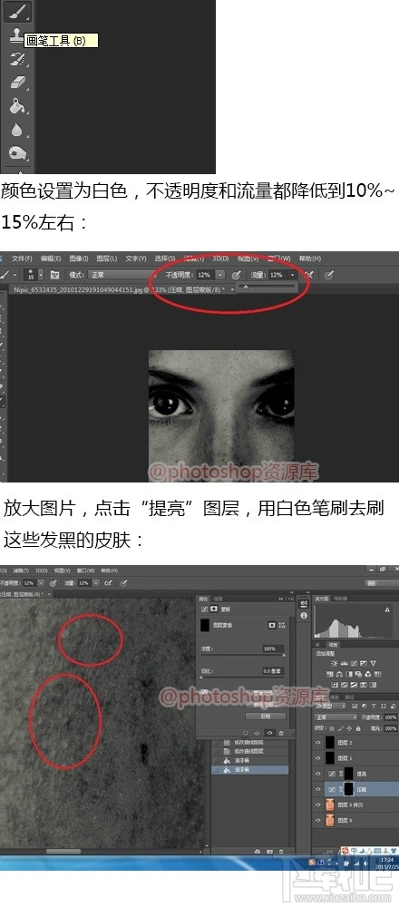
Task: Select the Brush tool in the toolbox
Action: [x=18, y=10]
